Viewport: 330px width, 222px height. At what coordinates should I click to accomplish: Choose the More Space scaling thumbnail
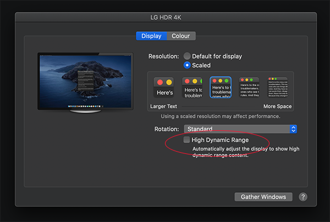click(278, 87)
